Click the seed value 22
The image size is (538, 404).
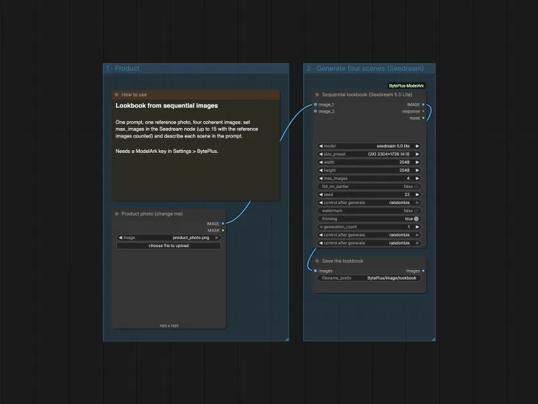(407, 195)
